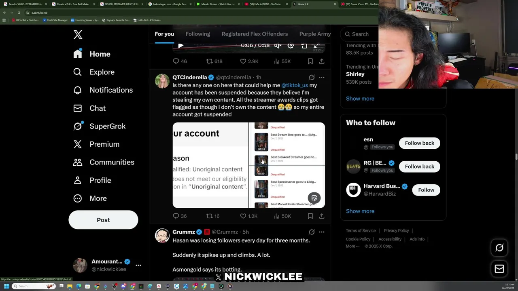Click the @tiktok_us mention
Image resolution: width=518 pixels, height=291 pixels.
click(295, 85)
